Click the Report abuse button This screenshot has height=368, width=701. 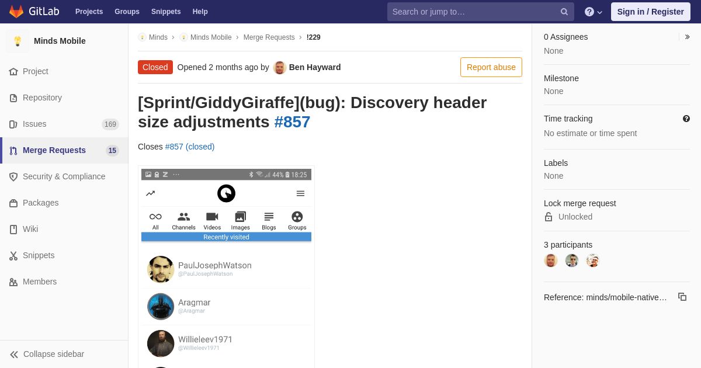pyautogui.click(x=491, y=67)
